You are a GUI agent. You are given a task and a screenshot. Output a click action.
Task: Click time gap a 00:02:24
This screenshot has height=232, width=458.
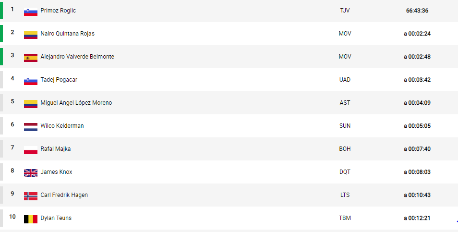click(417, 34)
